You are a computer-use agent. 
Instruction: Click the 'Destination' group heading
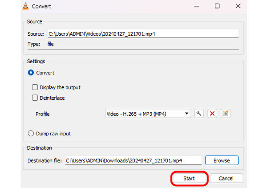click(x=40, y=148)
